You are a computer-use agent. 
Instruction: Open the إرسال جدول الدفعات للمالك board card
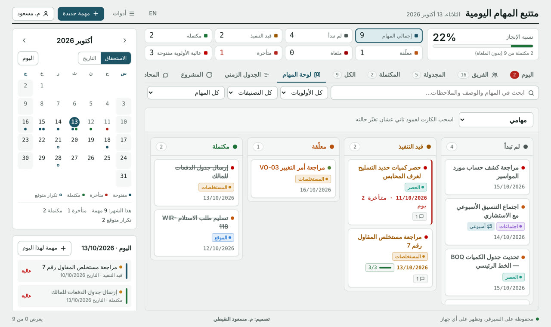(x=196, y=183)
